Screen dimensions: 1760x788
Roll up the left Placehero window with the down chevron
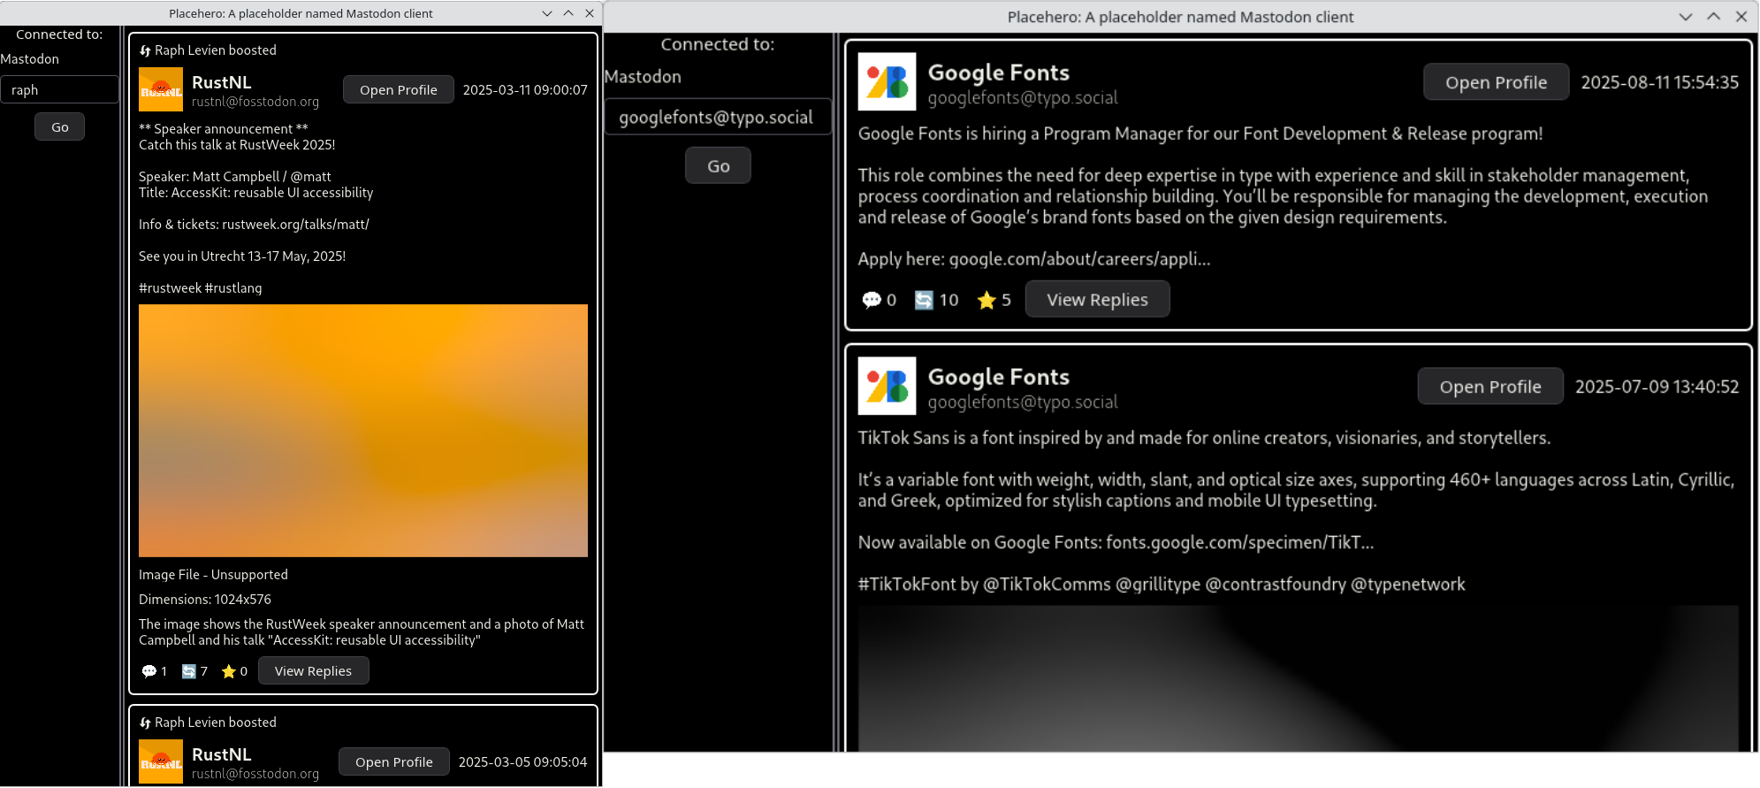point(547,13)
